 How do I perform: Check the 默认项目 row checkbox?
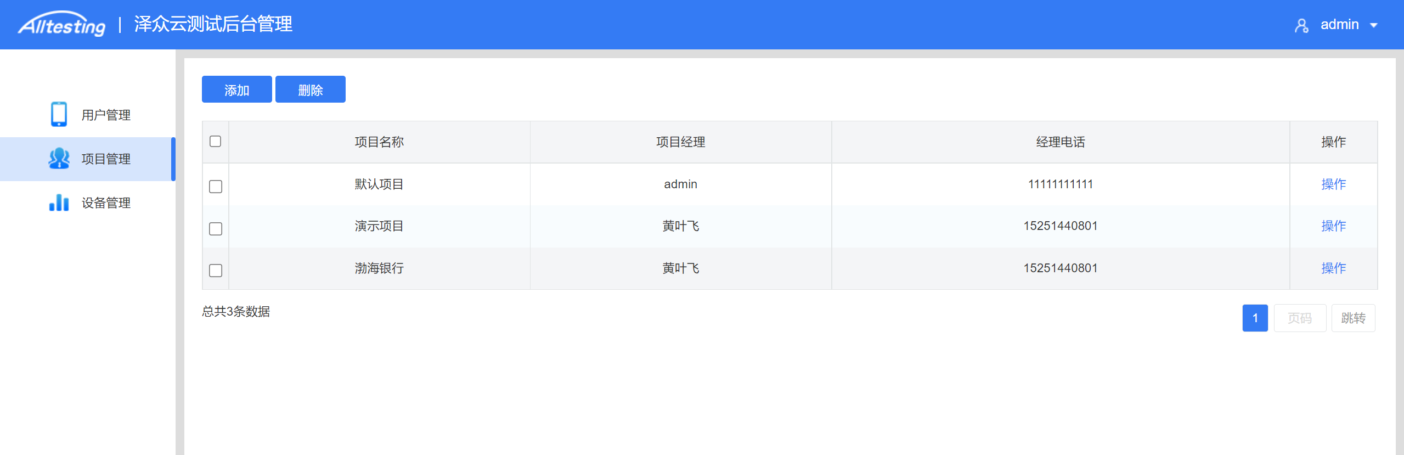216,187
